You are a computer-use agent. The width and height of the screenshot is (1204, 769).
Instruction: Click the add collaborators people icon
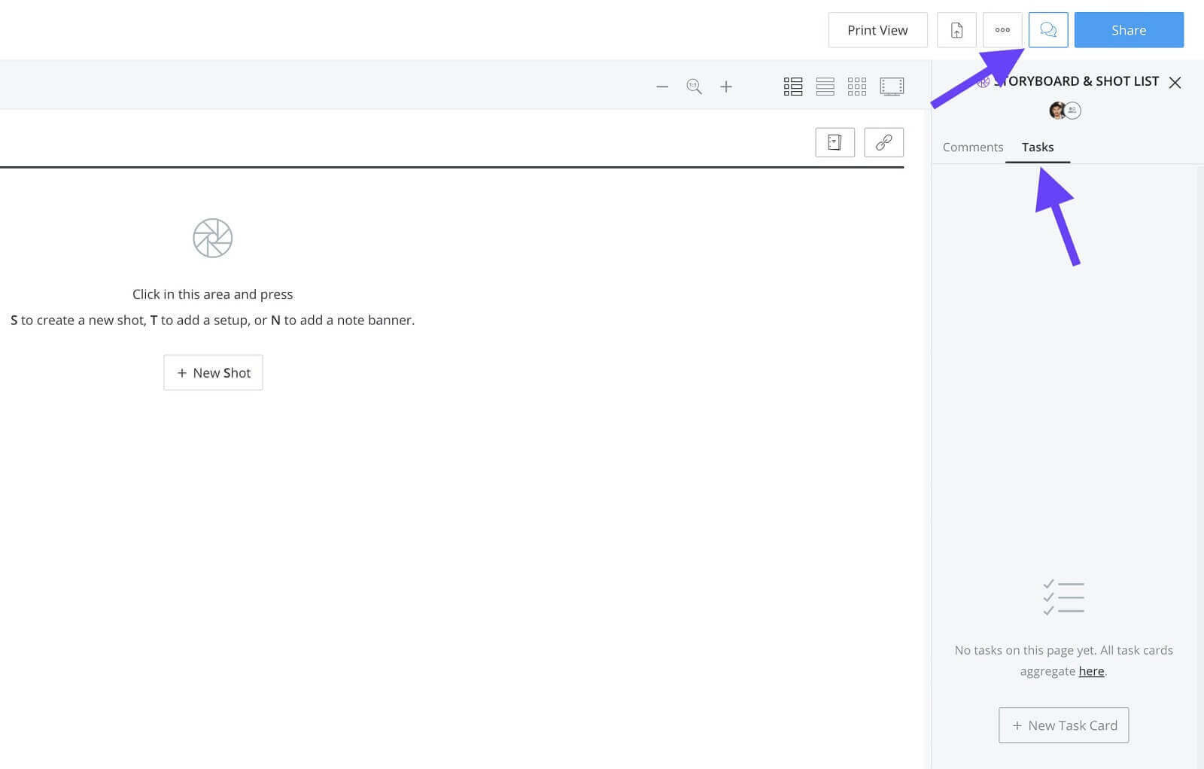point(1073,111)
